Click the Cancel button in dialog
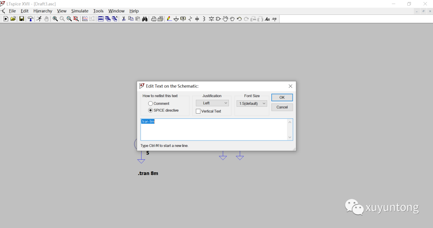This screenshot has height=228, width=433. 282,107
